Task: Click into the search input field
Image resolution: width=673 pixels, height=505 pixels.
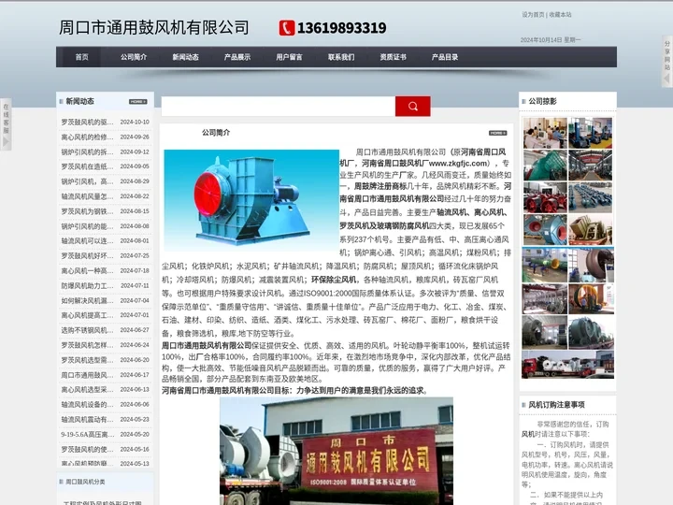Action: (x=279, y=106)
